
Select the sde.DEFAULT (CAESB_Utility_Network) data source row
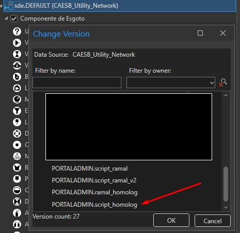[120, 6]
